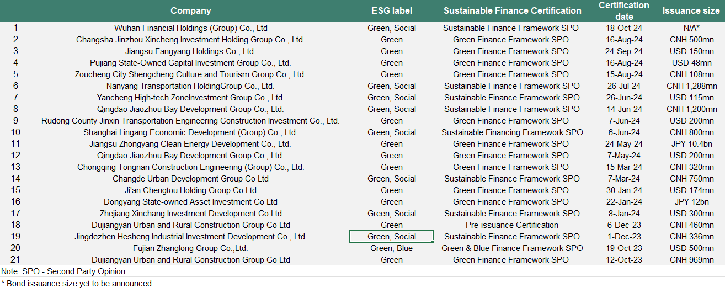Image resolution: width=725 pixels, height=288 pixels.
Task: Click Fujian Zhanglong Group Co.,Ltd. cell
Action: (x=190, y=248)
